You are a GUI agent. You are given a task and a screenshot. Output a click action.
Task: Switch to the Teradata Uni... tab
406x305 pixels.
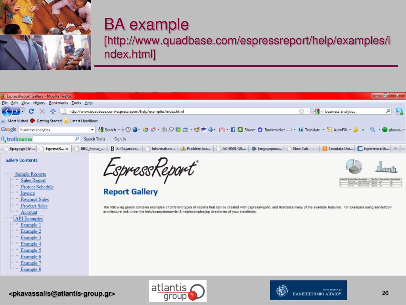point(337,149)
